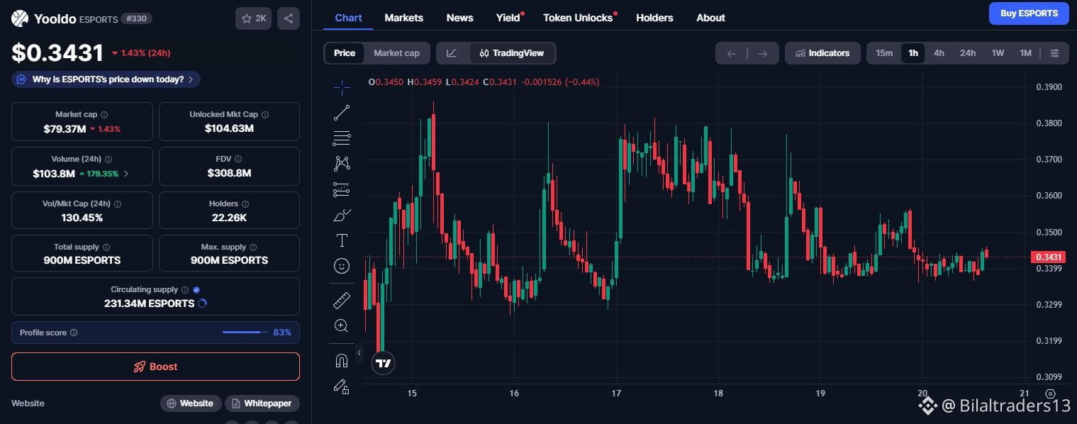Expand Volume (24h) details chevron
The height and width of the screenshot is (424, 1077).
click(x=126, y=174)
